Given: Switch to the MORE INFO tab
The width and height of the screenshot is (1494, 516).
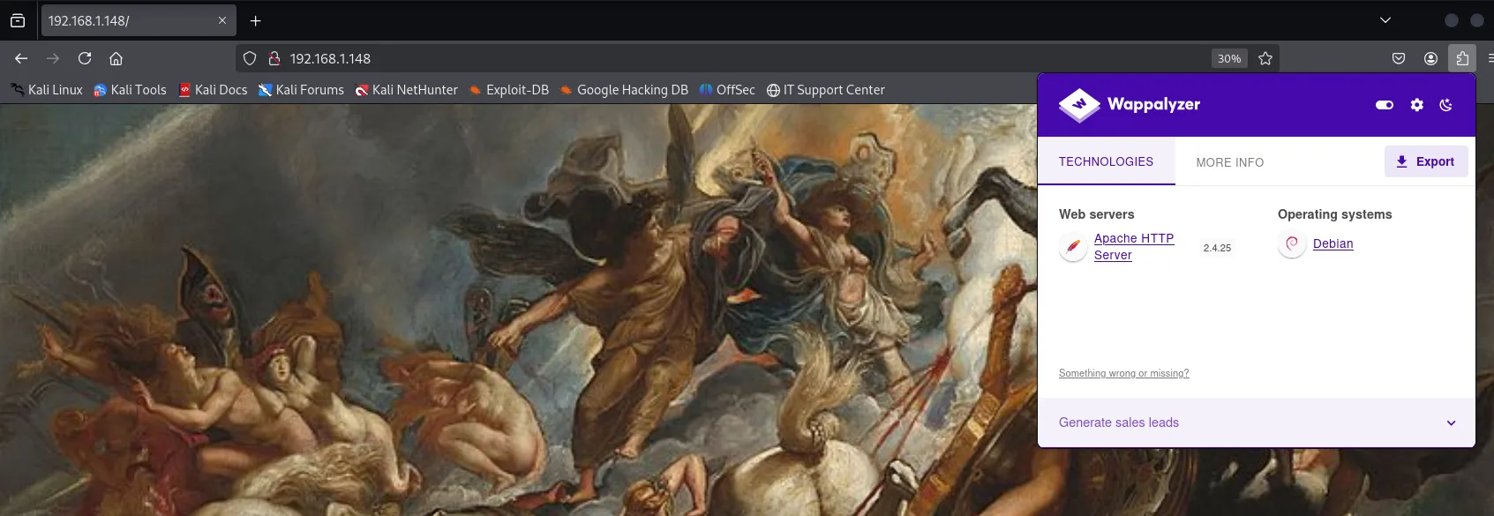Looking at the screenshot, I should tap(1230, 162).
